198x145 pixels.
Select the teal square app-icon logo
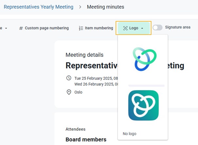(143, 105)
